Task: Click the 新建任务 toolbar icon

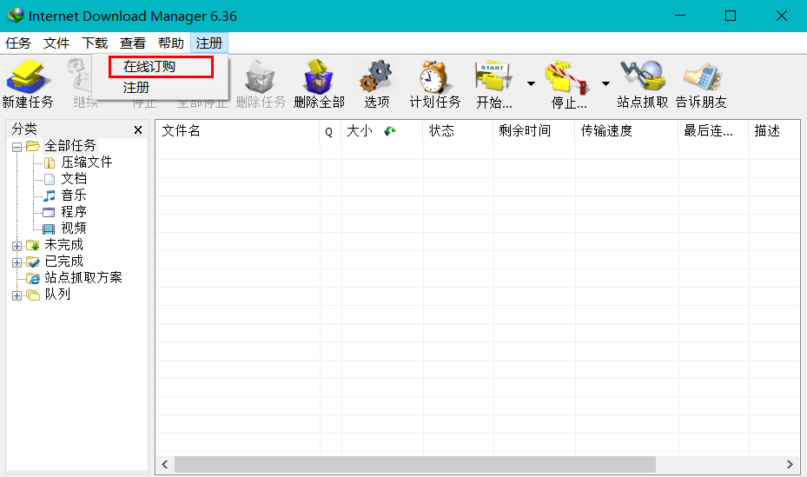Action: point(28,77)
